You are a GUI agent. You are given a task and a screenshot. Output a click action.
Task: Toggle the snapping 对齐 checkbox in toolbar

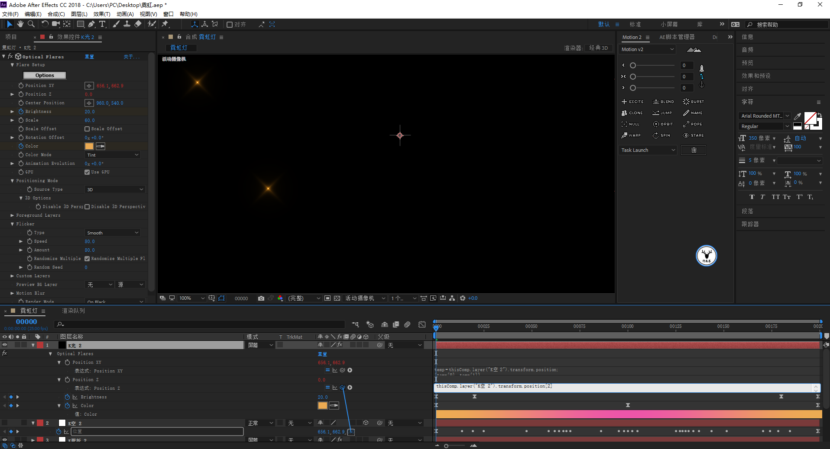(x=230, y=24)
